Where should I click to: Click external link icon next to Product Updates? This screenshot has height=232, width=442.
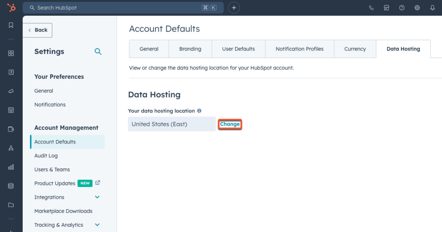[x=98, y=183]
